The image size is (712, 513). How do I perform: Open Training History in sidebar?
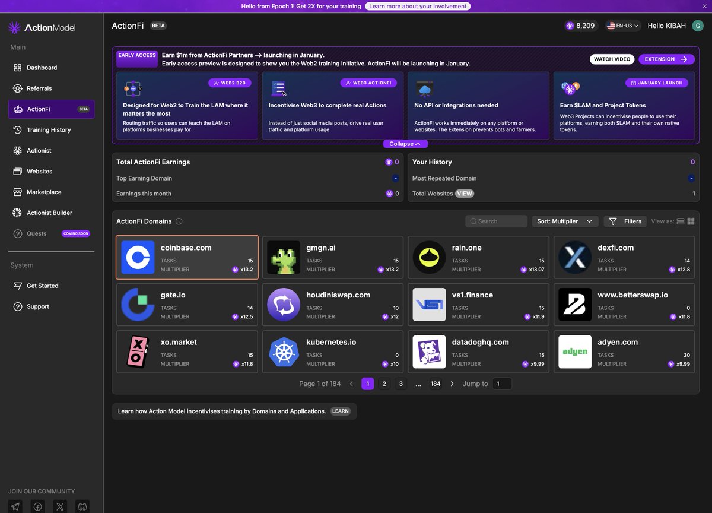click(x=51, y=130)
